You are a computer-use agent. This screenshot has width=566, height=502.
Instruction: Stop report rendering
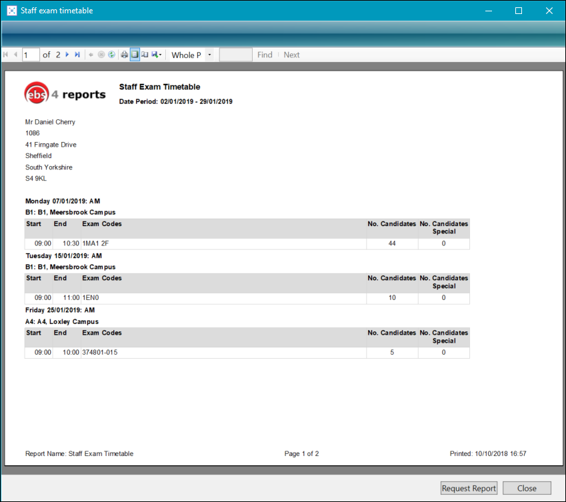(x=101, y=55)
